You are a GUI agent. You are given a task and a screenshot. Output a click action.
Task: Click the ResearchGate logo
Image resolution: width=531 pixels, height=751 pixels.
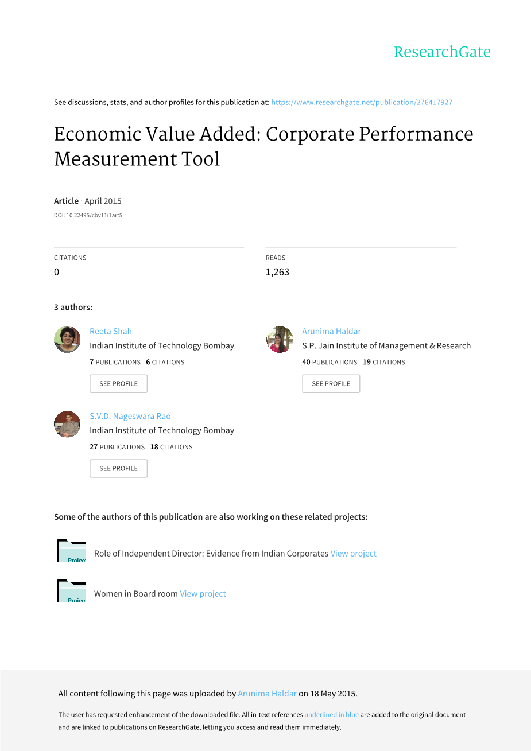coord(442,52)
